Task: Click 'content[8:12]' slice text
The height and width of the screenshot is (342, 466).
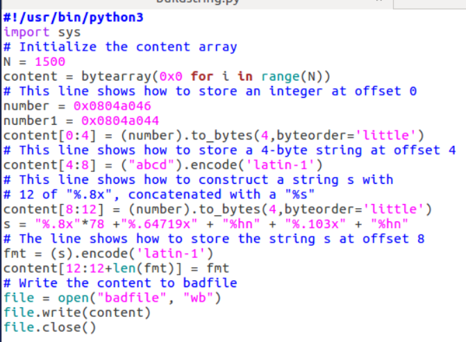Action: coord(53,210)
